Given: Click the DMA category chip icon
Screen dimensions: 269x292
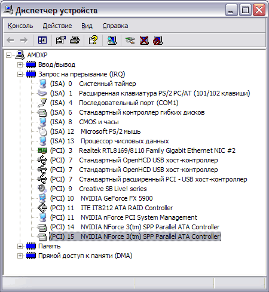Looking at the screenshot, I should pos(31,256).
